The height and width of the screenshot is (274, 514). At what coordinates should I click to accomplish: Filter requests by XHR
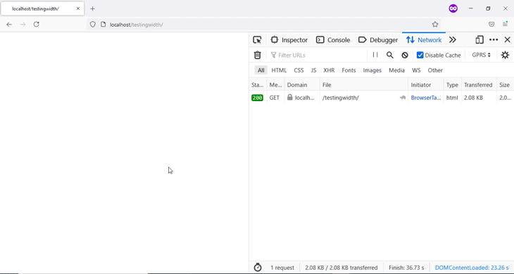(x=329, y=70)
